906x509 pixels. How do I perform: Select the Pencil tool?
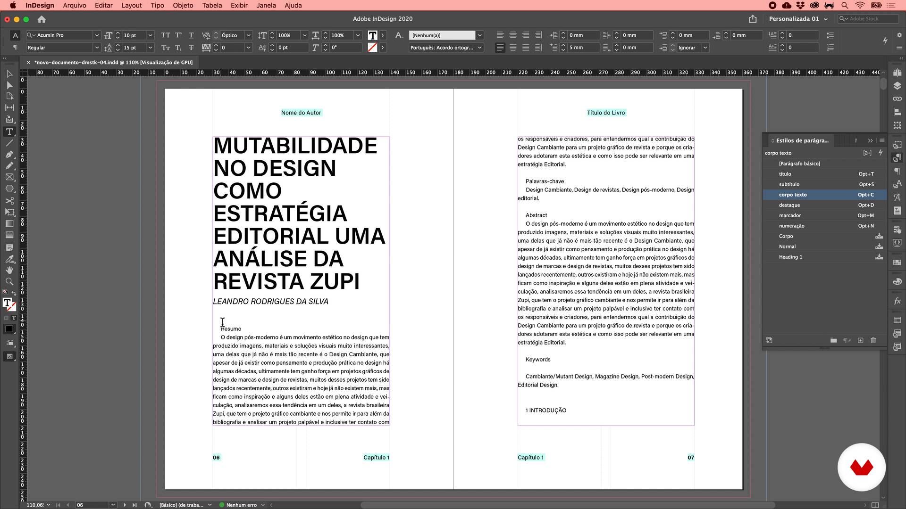click(9, 165)
